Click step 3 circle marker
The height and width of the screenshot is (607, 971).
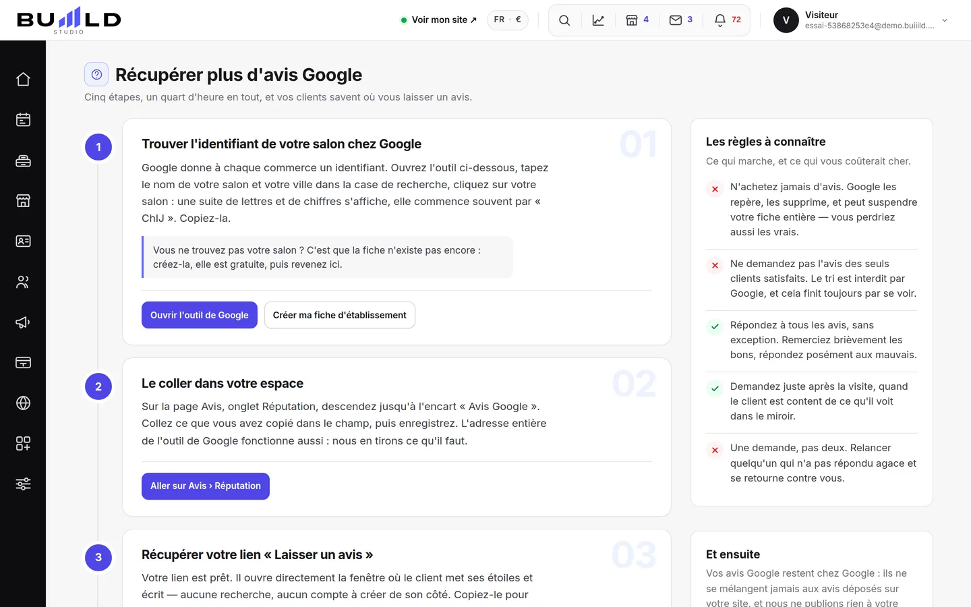[98, 557]
